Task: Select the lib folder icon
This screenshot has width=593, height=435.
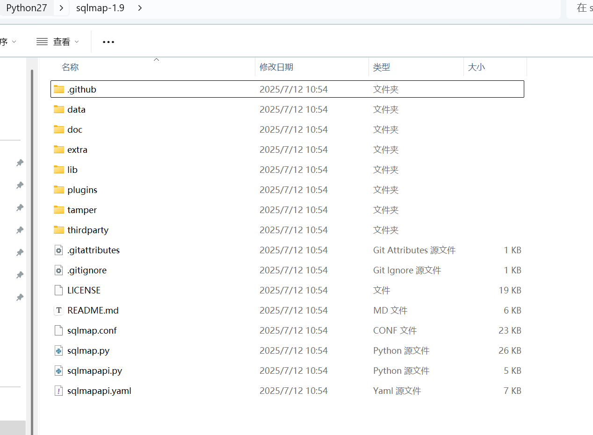Action: 58,170
